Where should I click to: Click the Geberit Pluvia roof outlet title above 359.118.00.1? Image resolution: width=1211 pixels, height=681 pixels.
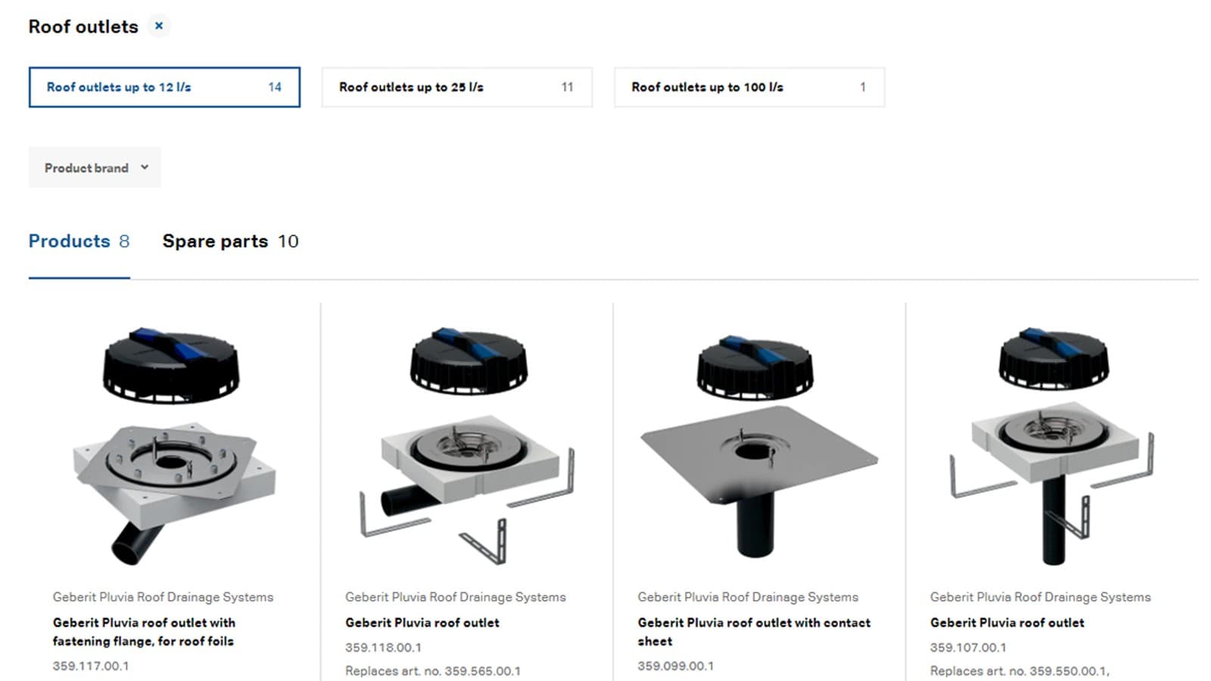[x=422, y=623]
